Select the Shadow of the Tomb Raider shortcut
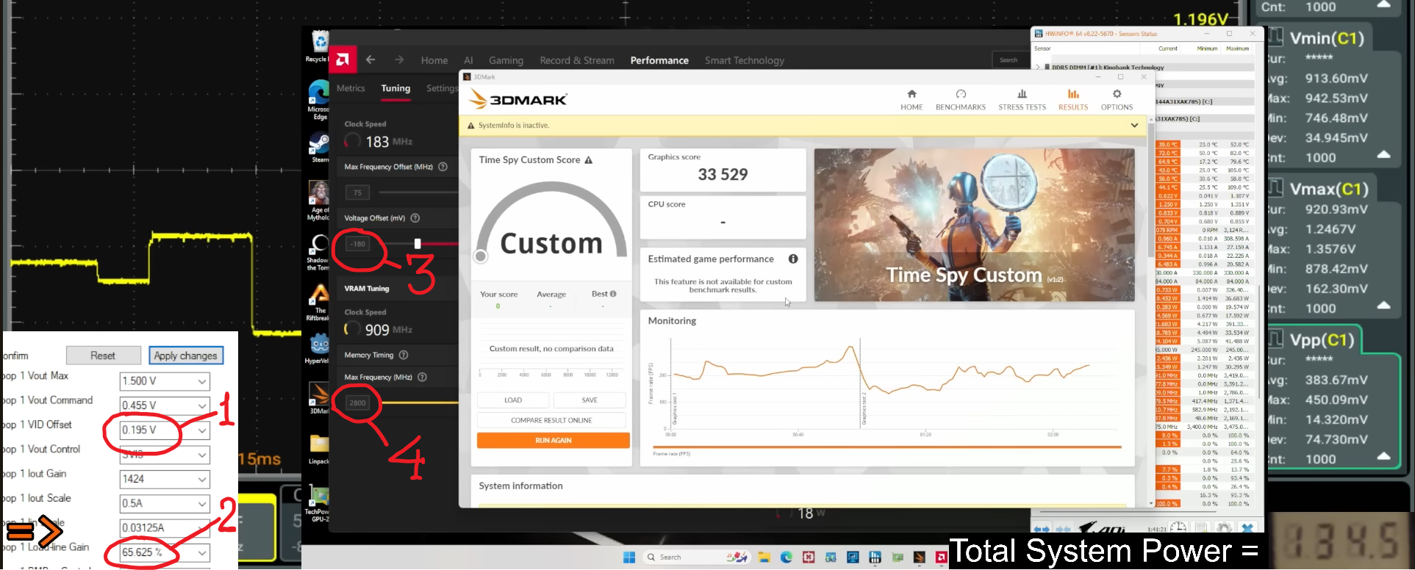 pos(318,252)
